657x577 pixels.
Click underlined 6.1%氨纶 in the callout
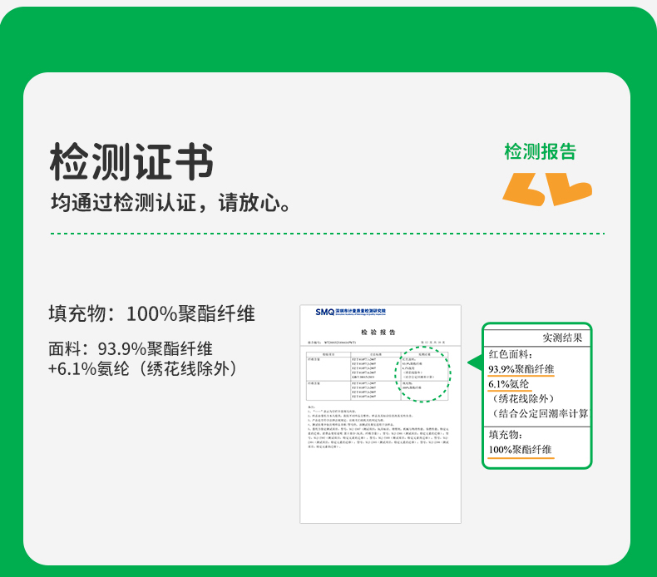tap(509, 384)
